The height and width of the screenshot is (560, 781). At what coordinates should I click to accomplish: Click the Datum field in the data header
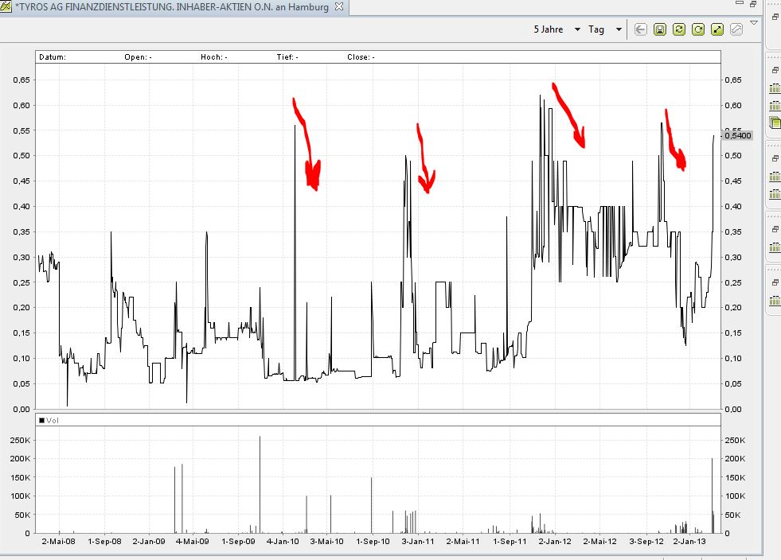tap(53, 57)
